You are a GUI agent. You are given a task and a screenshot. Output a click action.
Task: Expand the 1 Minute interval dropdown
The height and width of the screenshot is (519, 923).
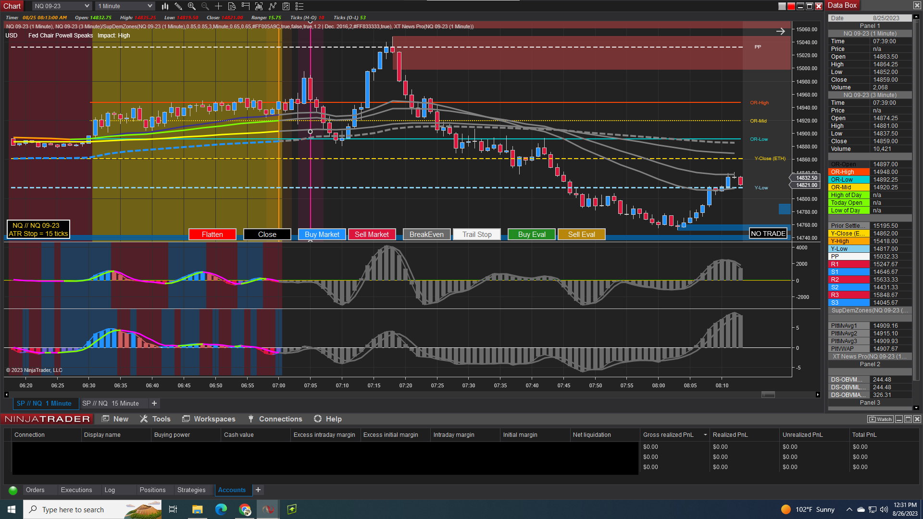pos(125,6)
